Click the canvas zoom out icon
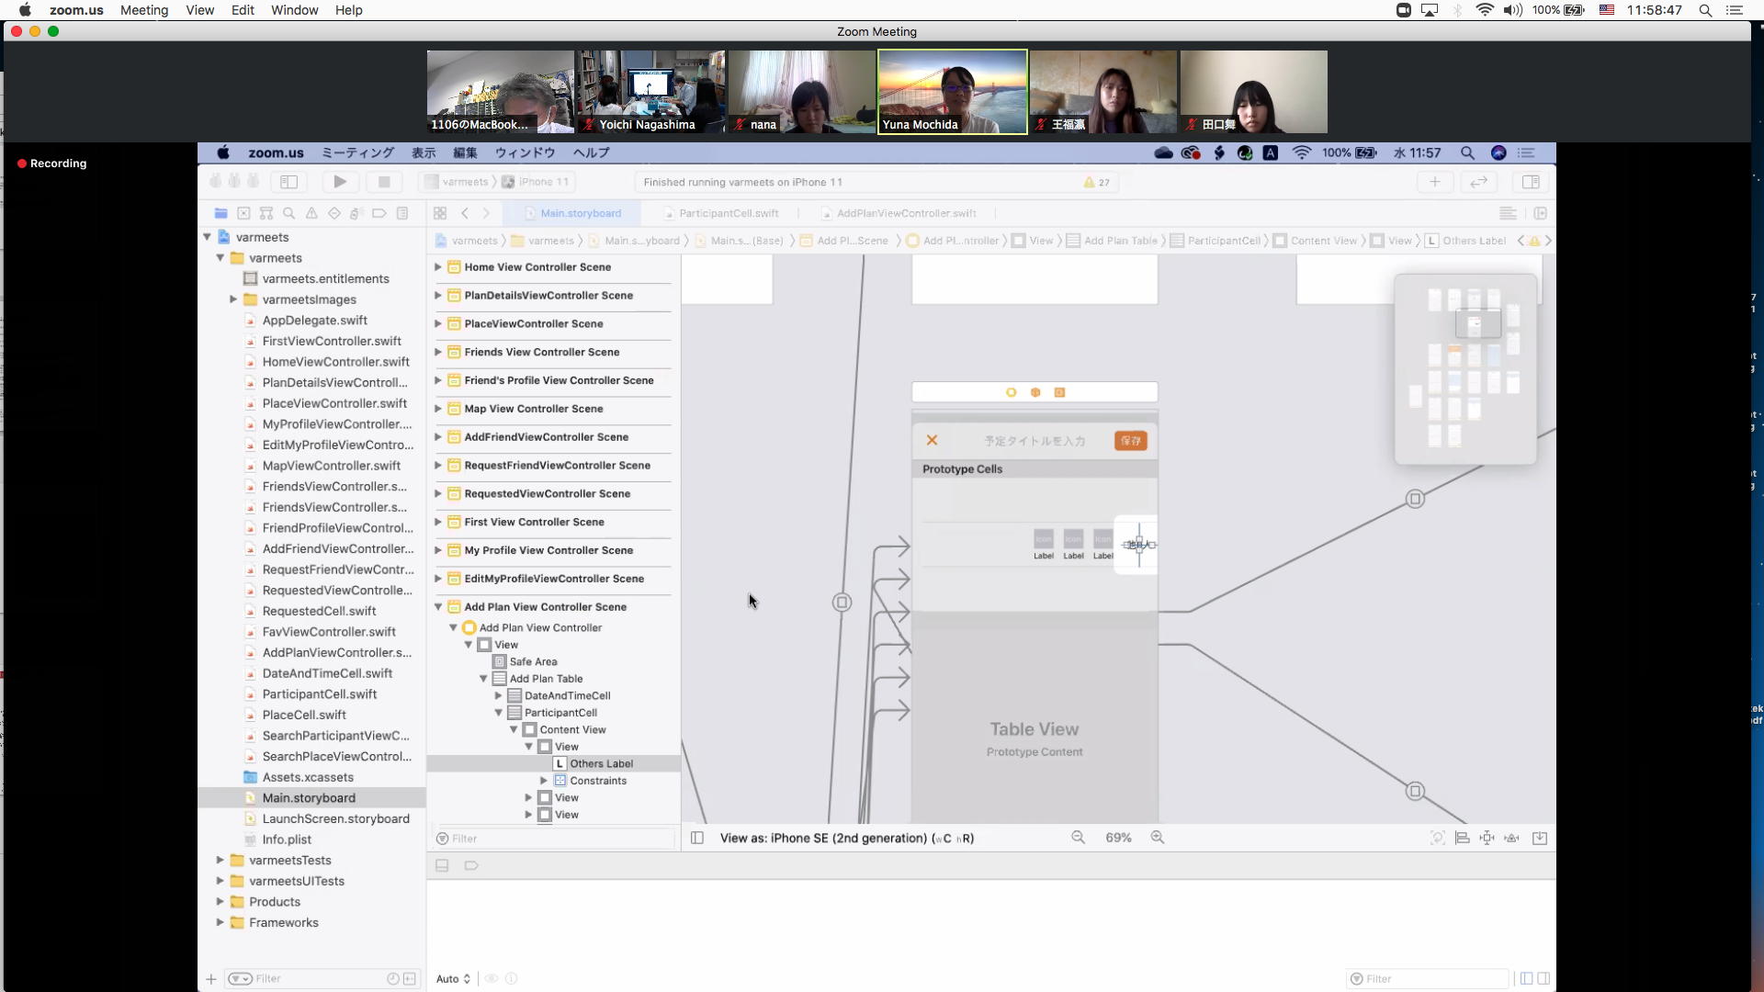 (1078, 838)
